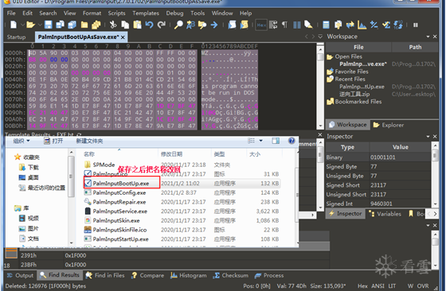Close the PalmInputBootUpAsSave.exe tab
The width and height of the screenshot is (446, 291).
tap(123, 37)
